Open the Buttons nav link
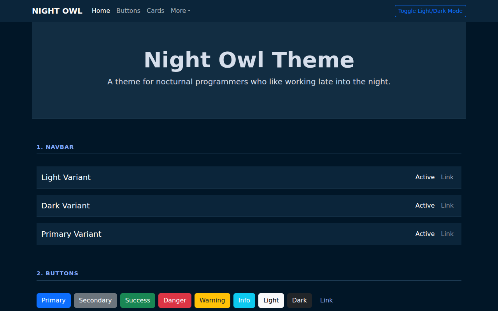The image size is (498, 311). pos(128,11)
